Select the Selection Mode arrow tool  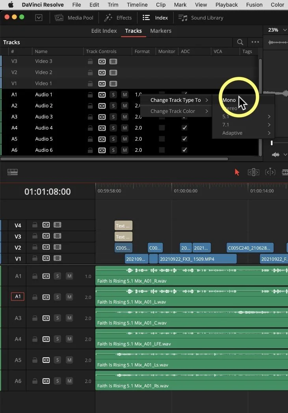[x=237, y=172]
